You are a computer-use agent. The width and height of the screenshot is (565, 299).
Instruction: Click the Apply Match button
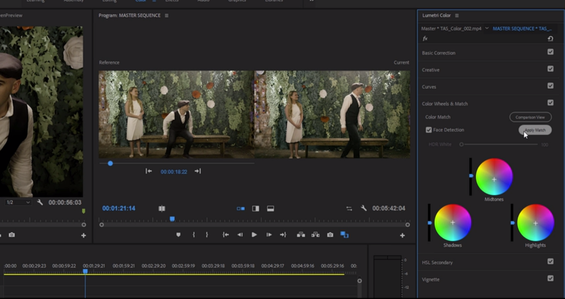[x=535, y=130]
